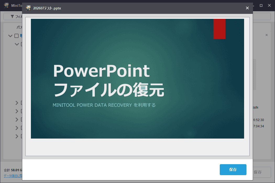Click the 合計 58.01 total size text
The width and height of the screenshot is (275, 183).
tap(13, 170)
